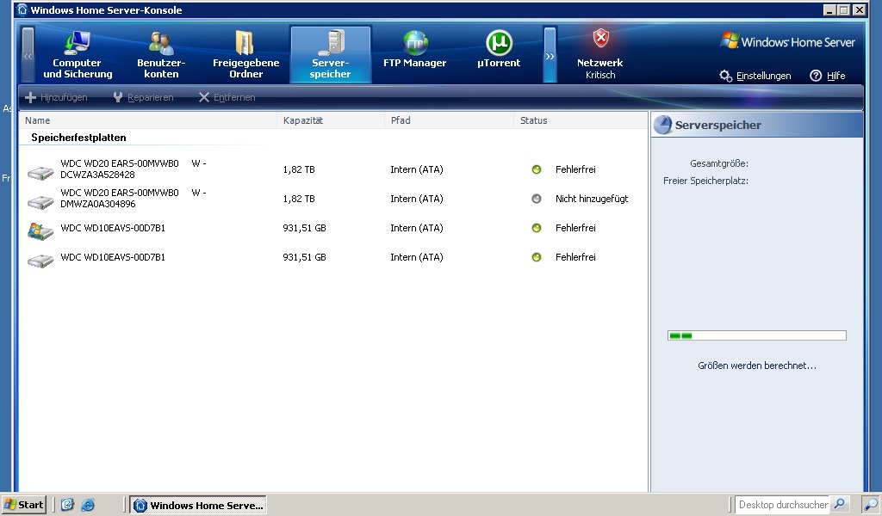The width and height of the screenshot is (882, 516).
Task: Launch Internet Explorer from quick launch
Action: (88, 505)
